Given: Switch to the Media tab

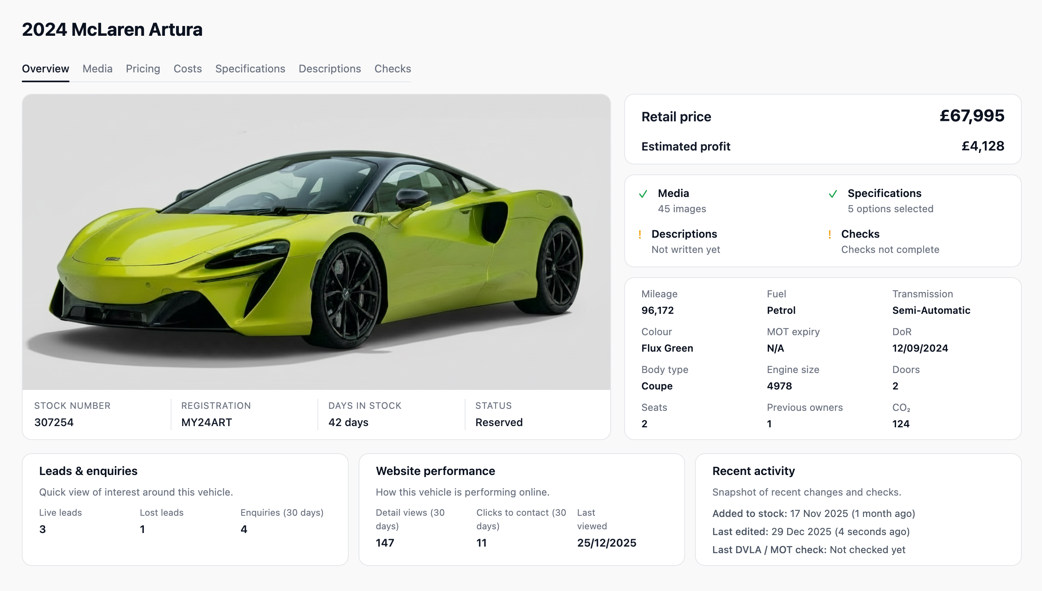Looking at the screenshot, I should coord(97,69).
